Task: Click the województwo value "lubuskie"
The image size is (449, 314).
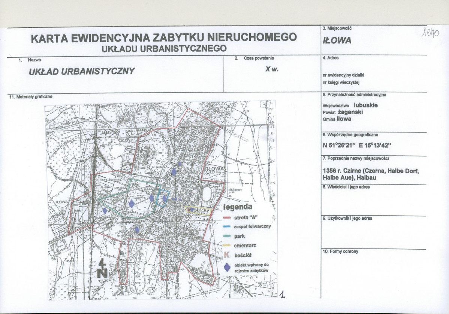Action: pos(365,105)
